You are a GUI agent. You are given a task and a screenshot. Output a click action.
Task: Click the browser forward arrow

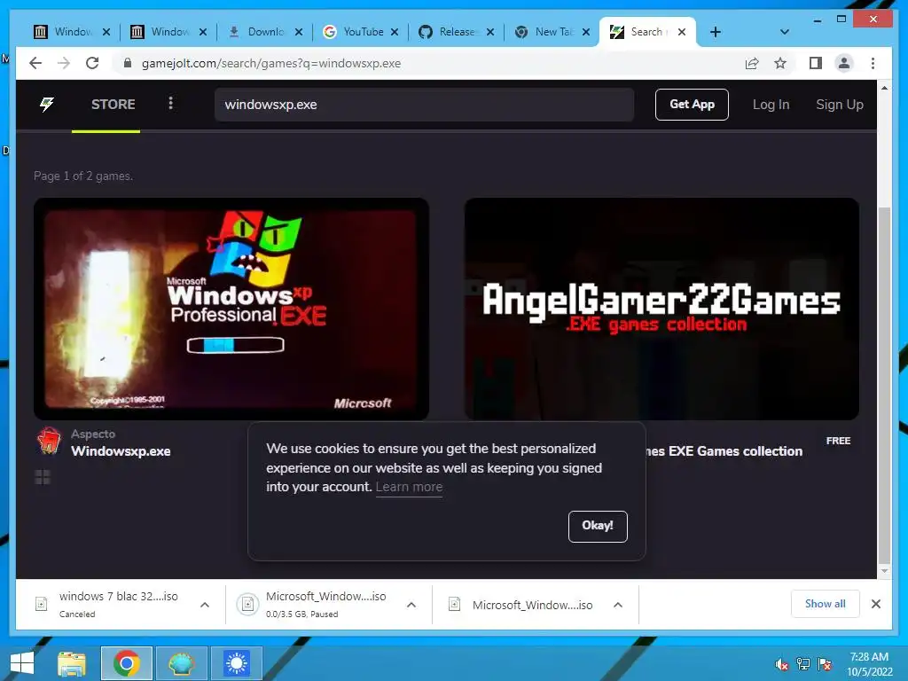coord(64,63)
